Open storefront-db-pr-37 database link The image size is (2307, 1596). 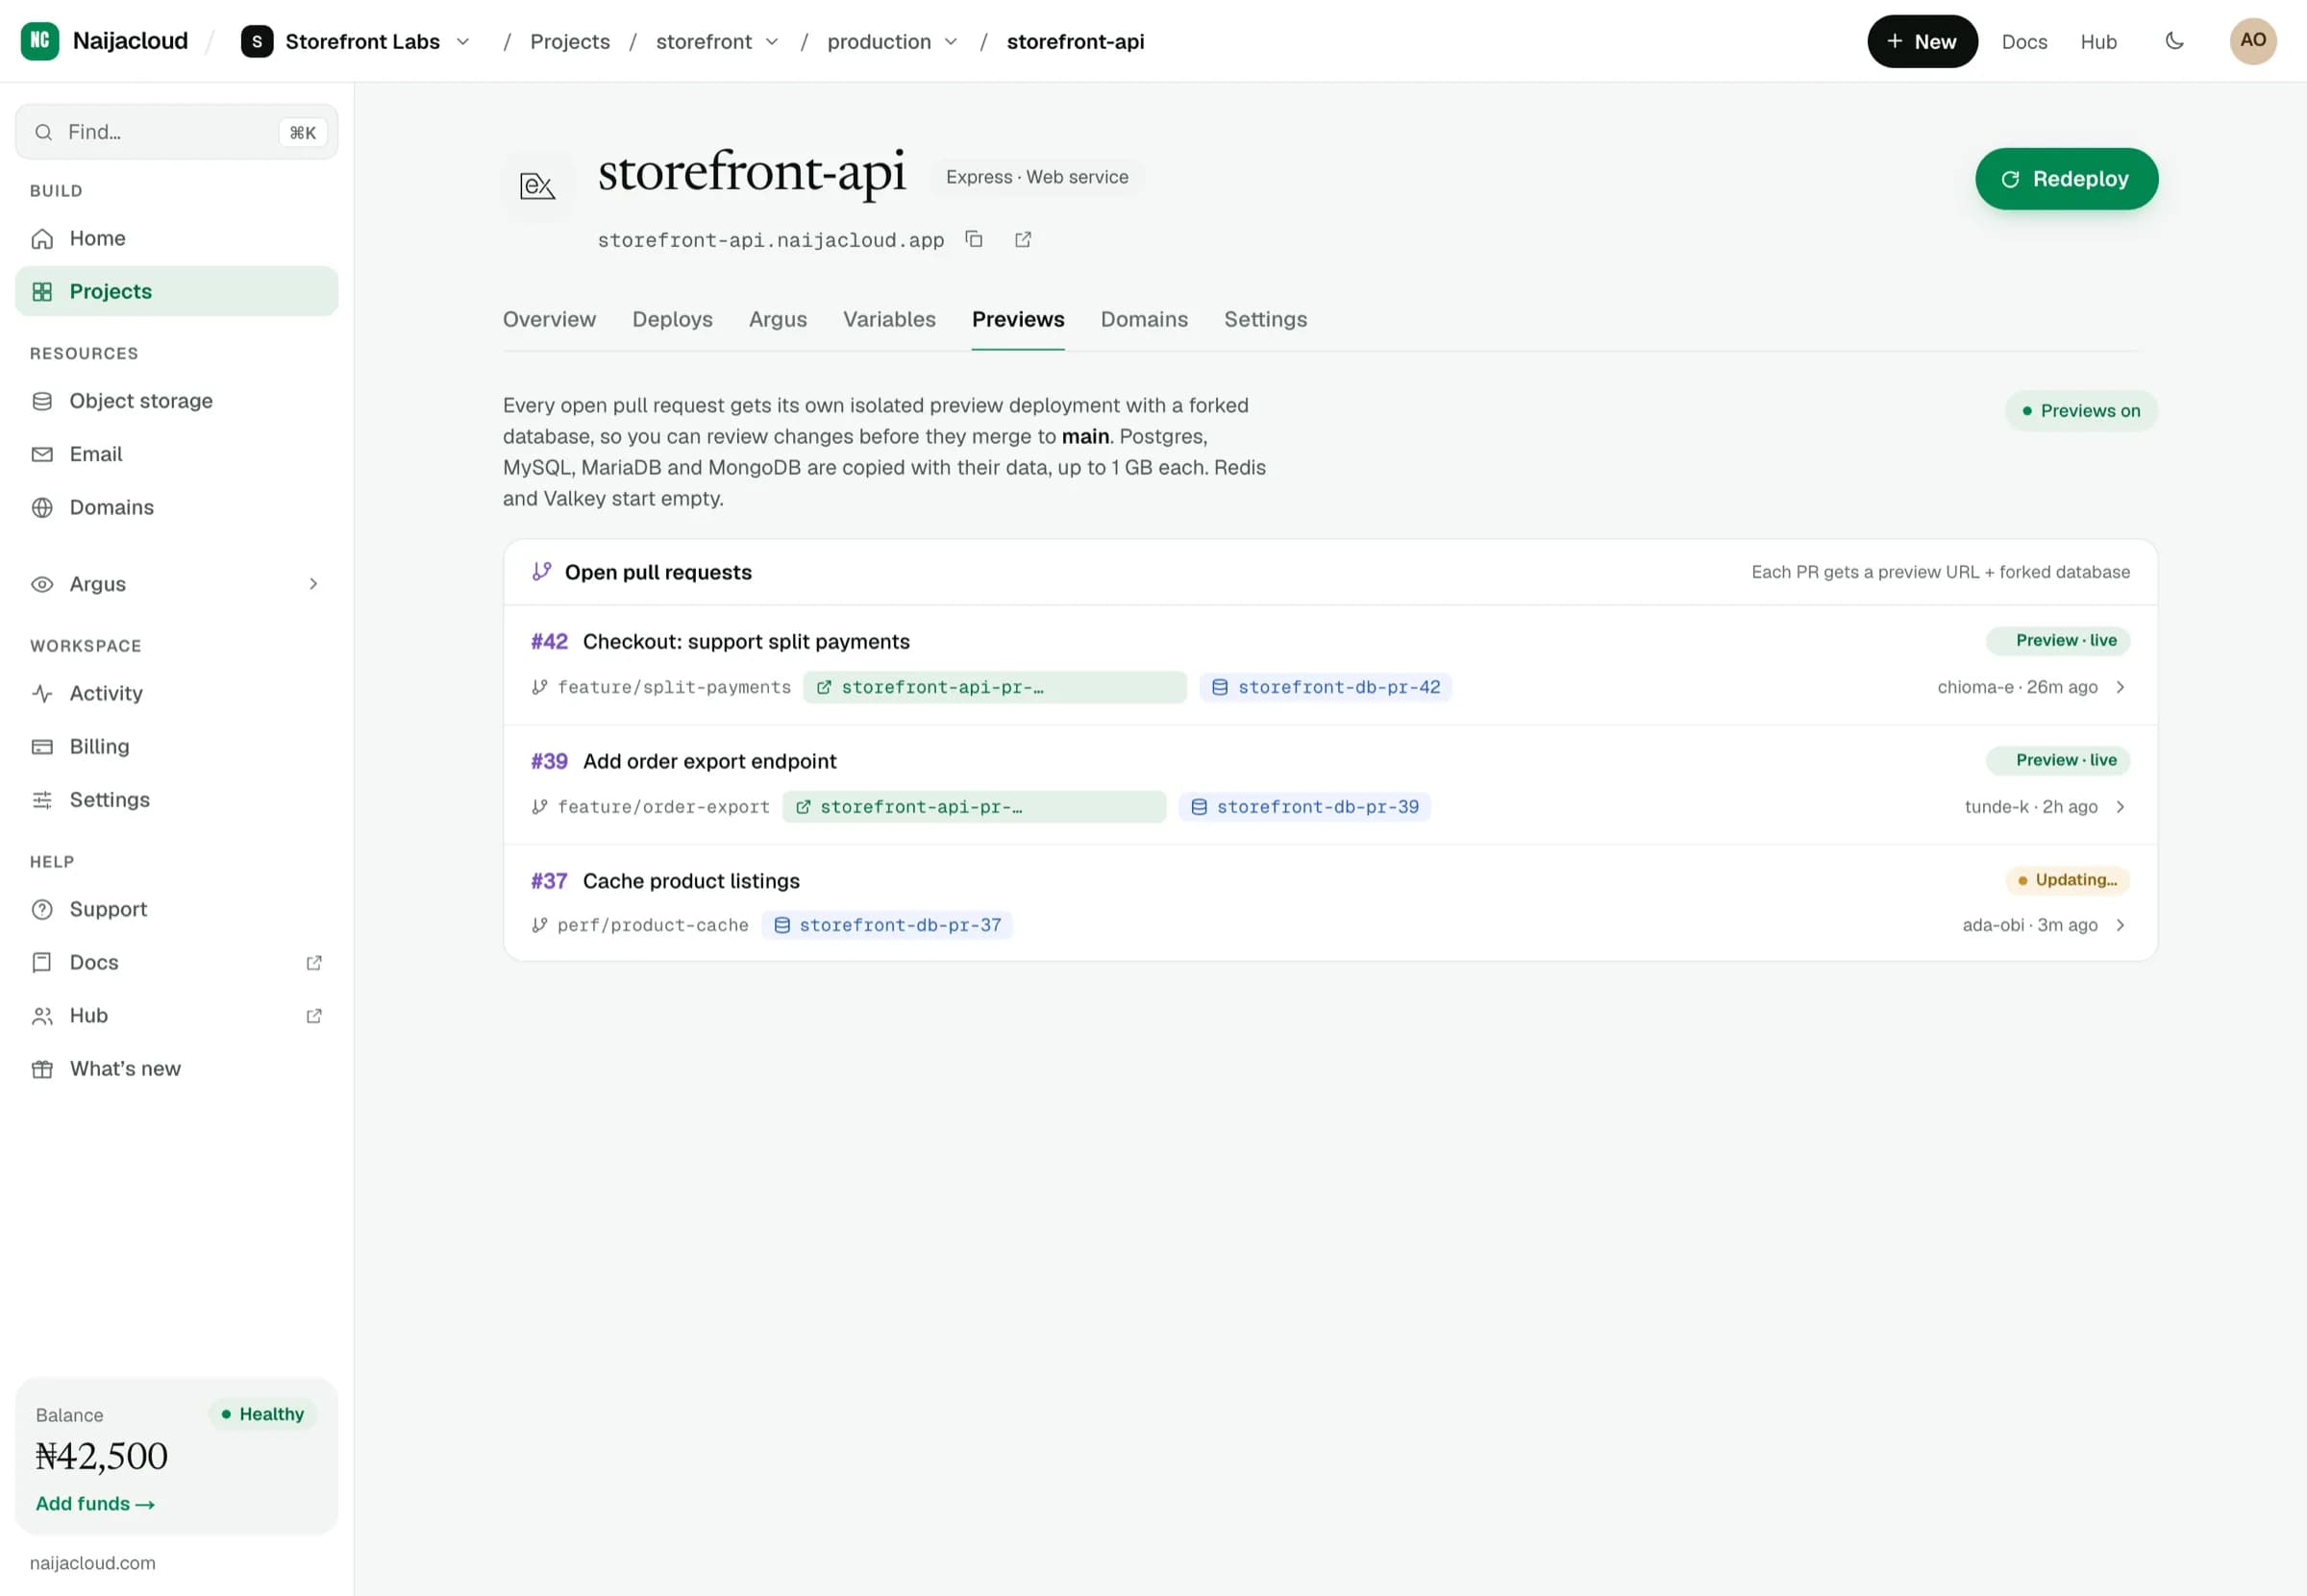887,925
